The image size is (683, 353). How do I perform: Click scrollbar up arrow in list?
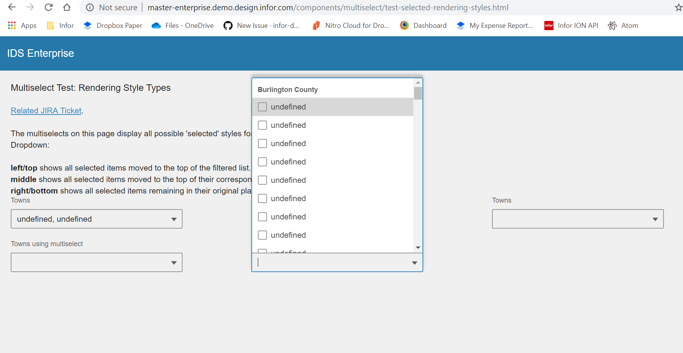[418, 82]
